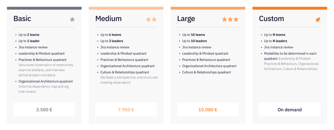
Task: Click the bright orange bar above Custom
Action: (x=290, y=8)
